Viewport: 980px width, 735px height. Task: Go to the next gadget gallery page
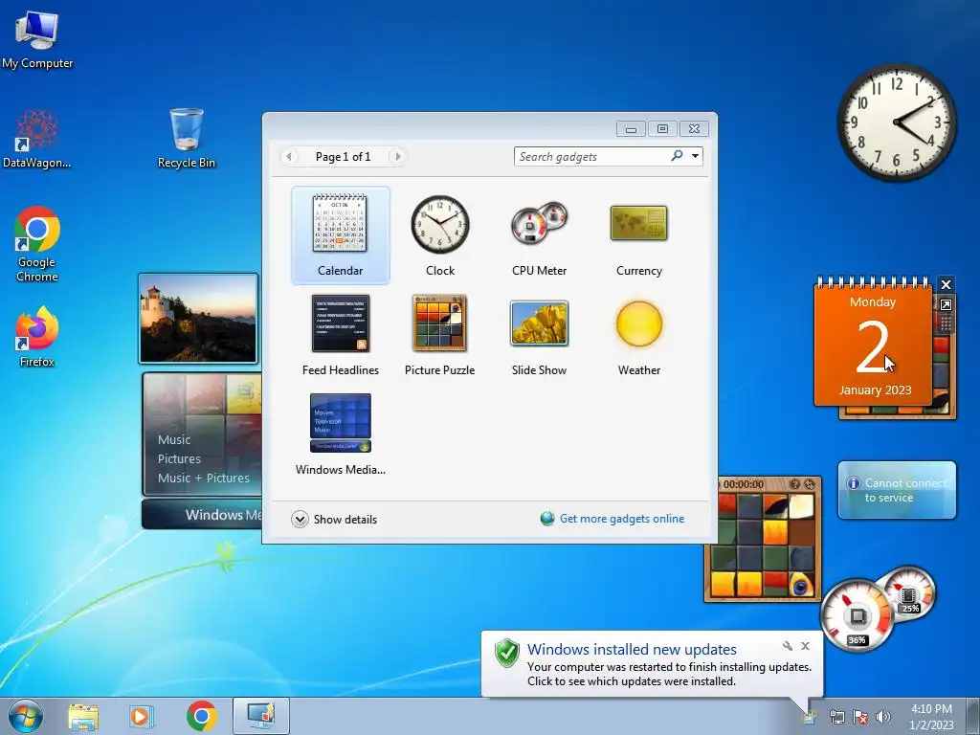397,156
